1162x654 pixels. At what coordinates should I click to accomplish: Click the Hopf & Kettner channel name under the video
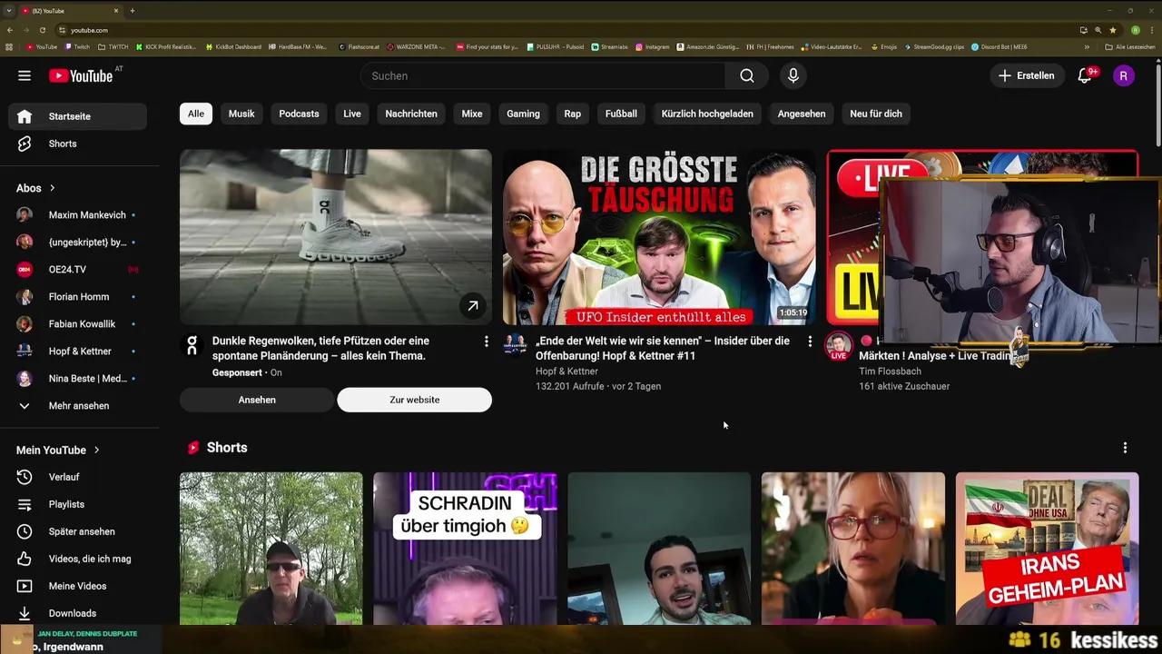pyautogui.click(x=566, y=372)
